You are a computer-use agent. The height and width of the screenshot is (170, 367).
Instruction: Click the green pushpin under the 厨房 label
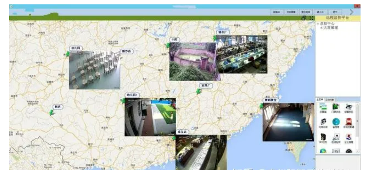(52, 113)
